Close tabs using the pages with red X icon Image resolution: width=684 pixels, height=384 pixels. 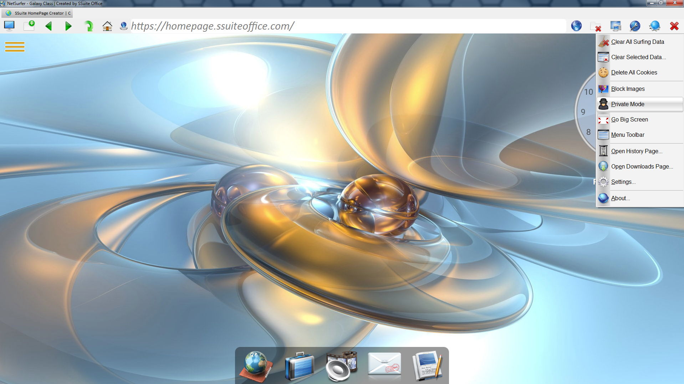596,26
